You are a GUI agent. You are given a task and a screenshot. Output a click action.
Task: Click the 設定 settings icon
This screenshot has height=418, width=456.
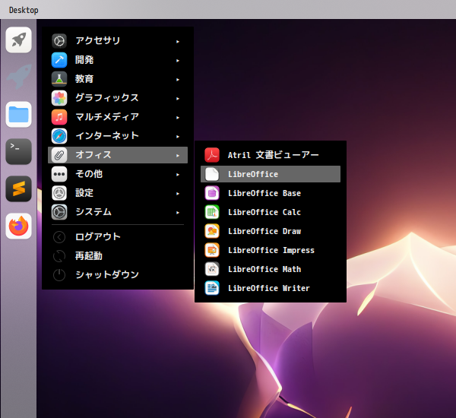(59, 193)
